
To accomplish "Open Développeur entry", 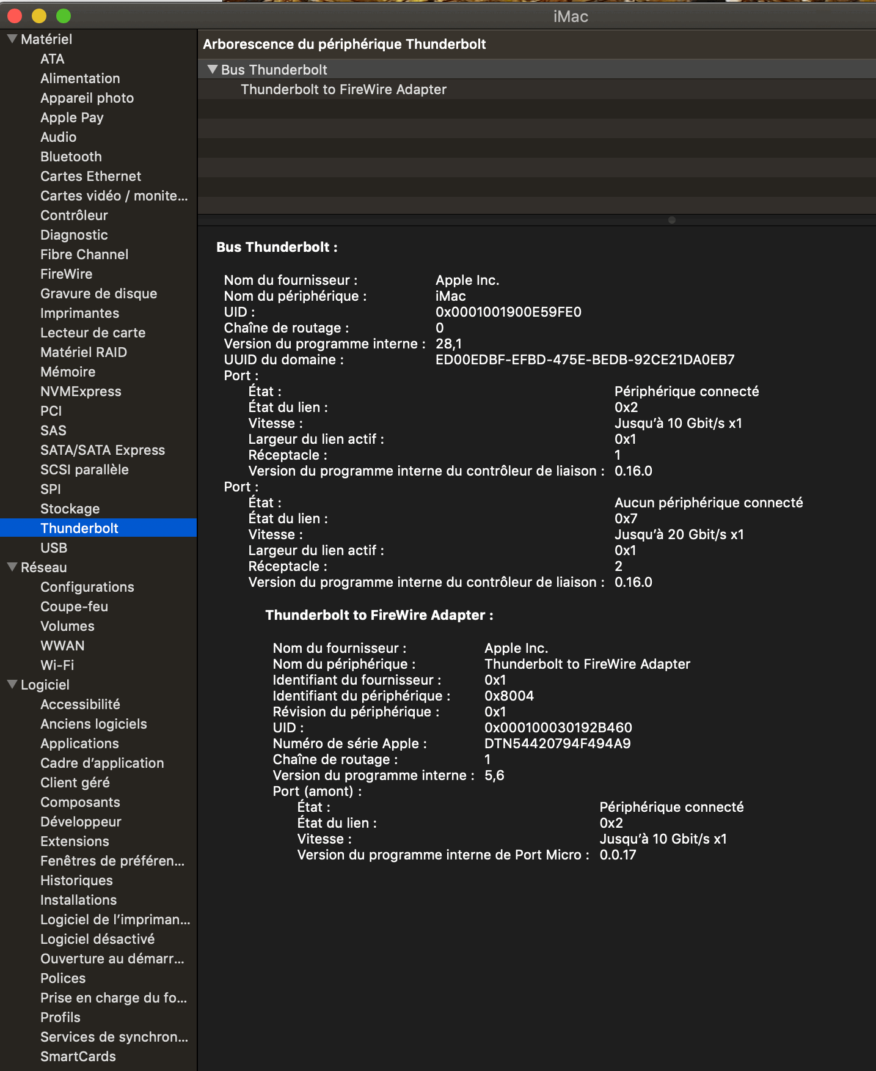I will 81,822.
